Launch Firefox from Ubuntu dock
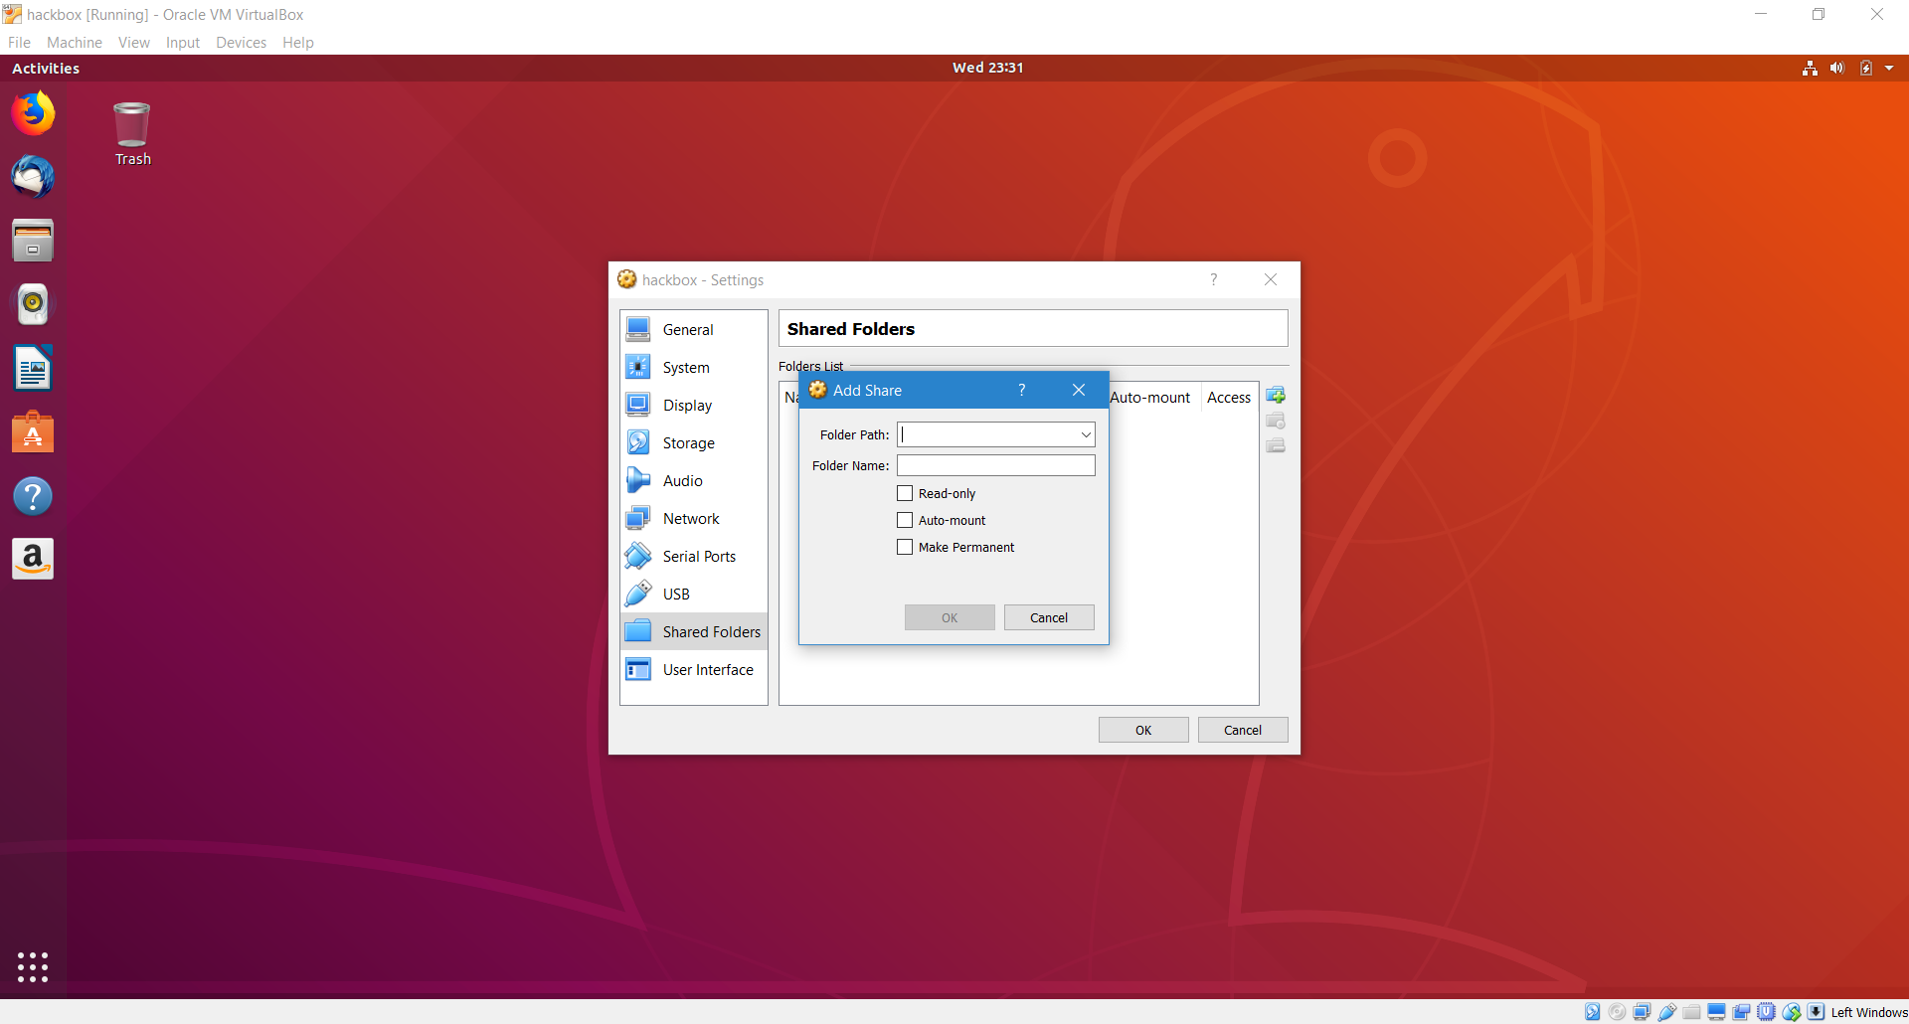This screenshot has width=1909, height=1024. pyautogui.click(x=33, y=113)
